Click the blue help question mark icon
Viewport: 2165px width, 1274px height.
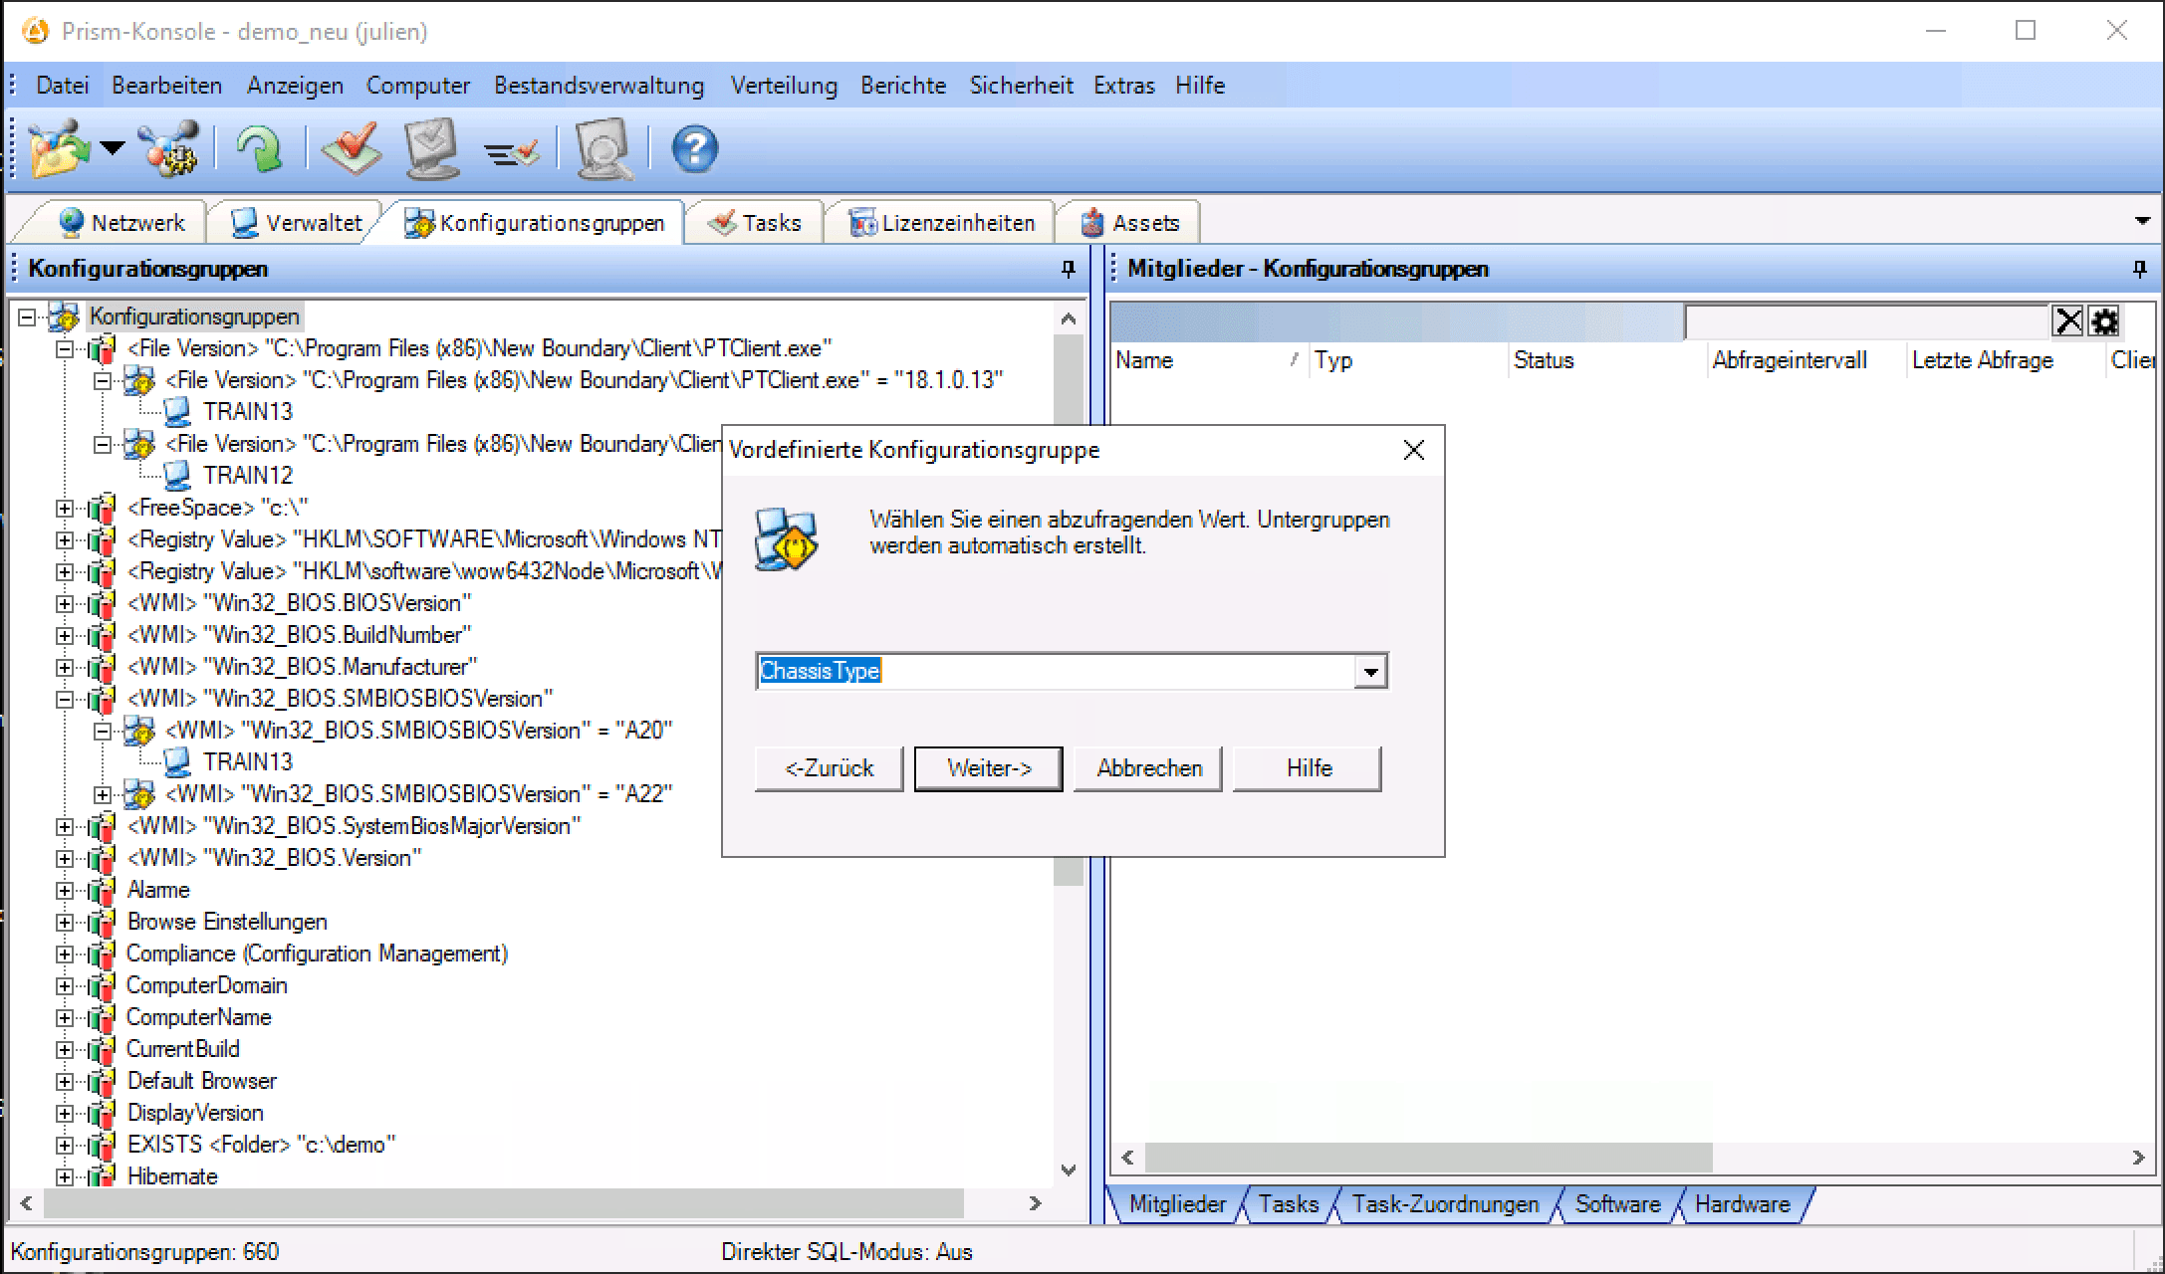click(x=694, y=149)
